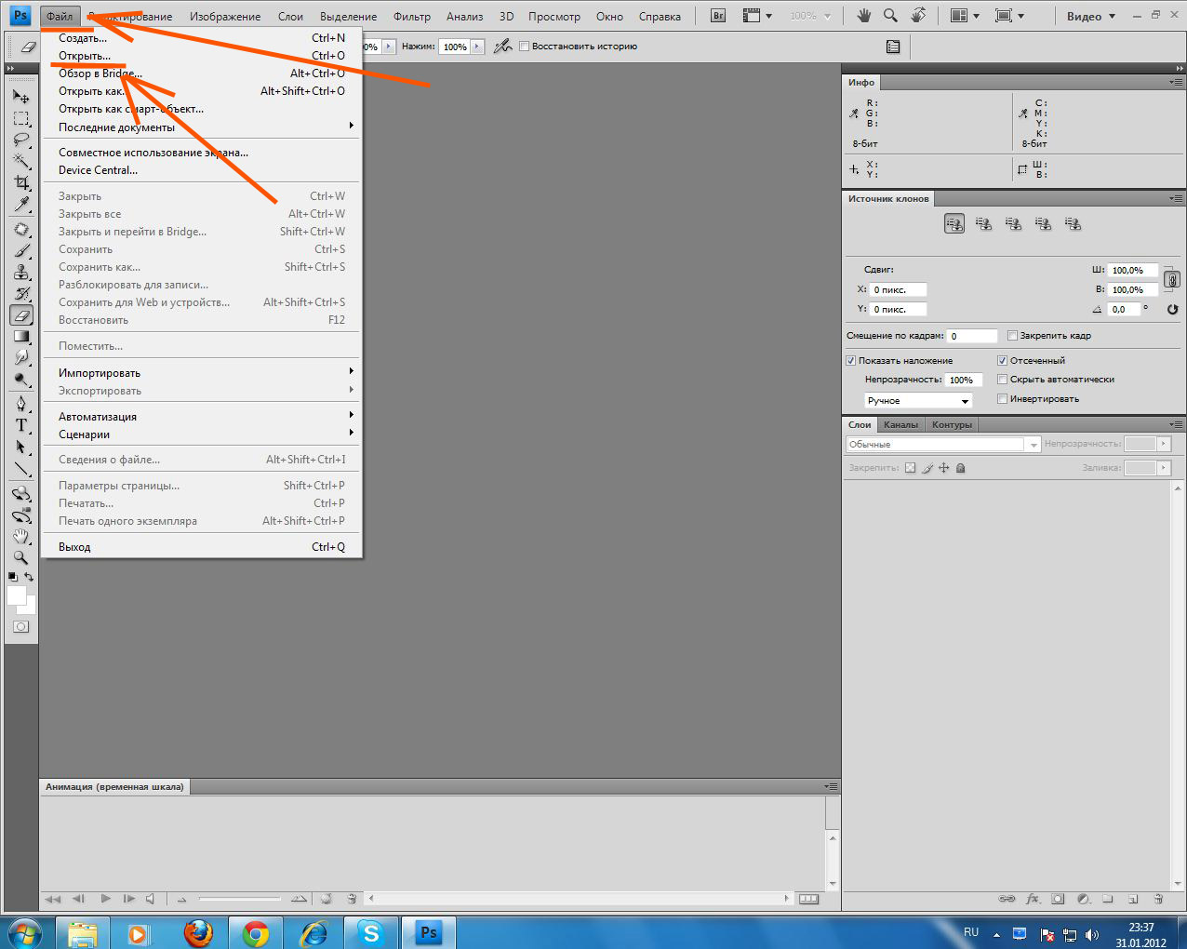Toggle the Восстановить историю checkbox

(525, 47)
